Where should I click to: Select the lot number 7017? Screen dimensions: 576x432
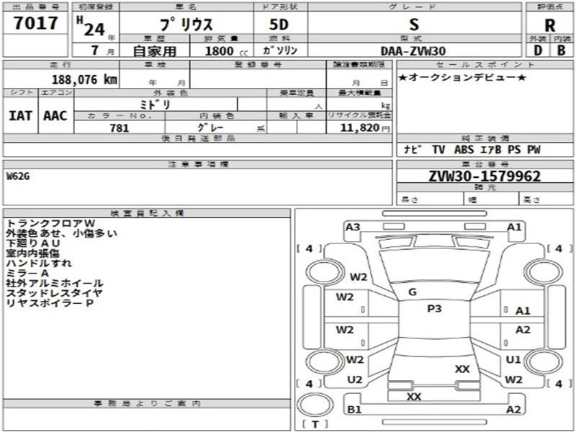pos(35,23)
